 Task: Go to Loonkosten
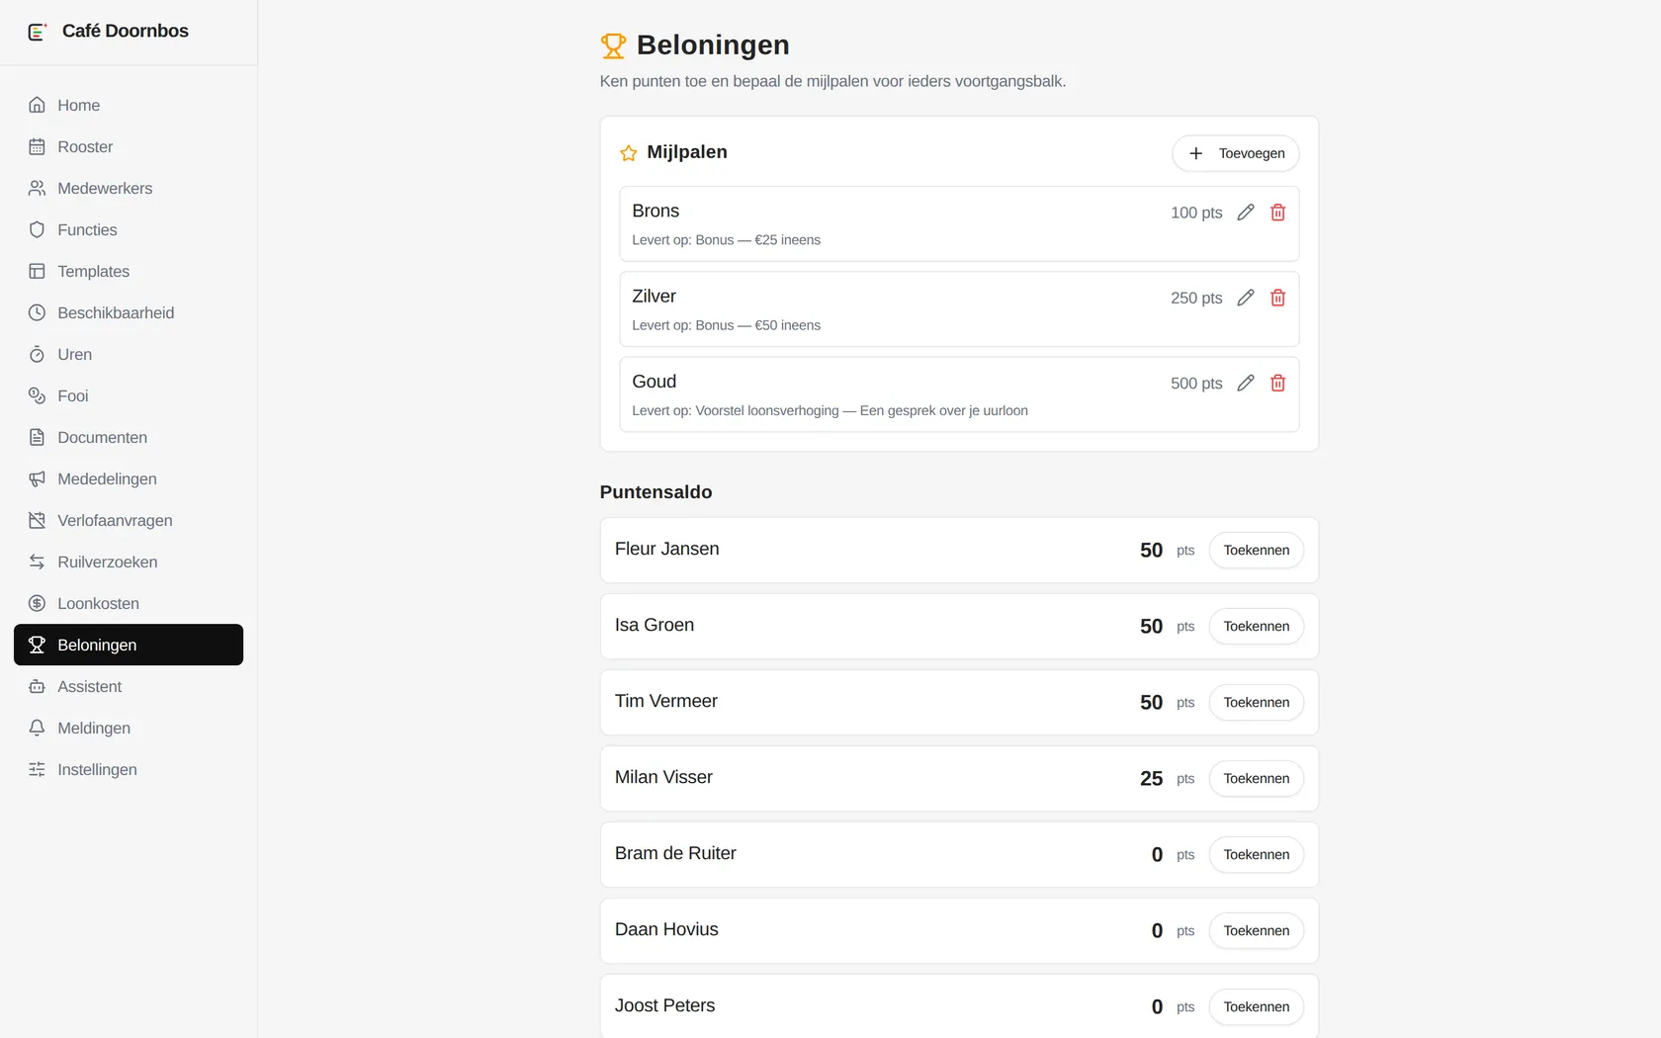(x=129, y=603)
